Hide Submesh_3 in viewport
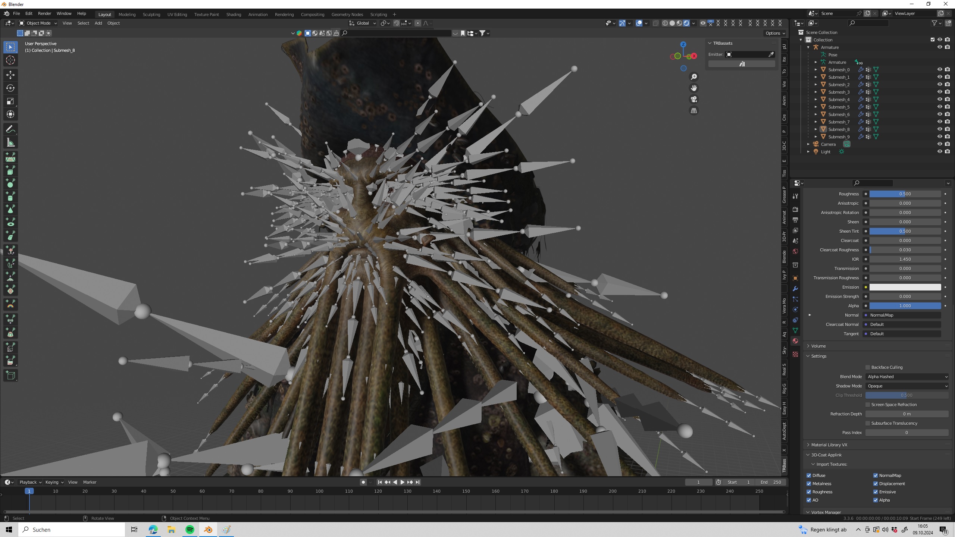This screenshot has width=955, height=537. 939,92
